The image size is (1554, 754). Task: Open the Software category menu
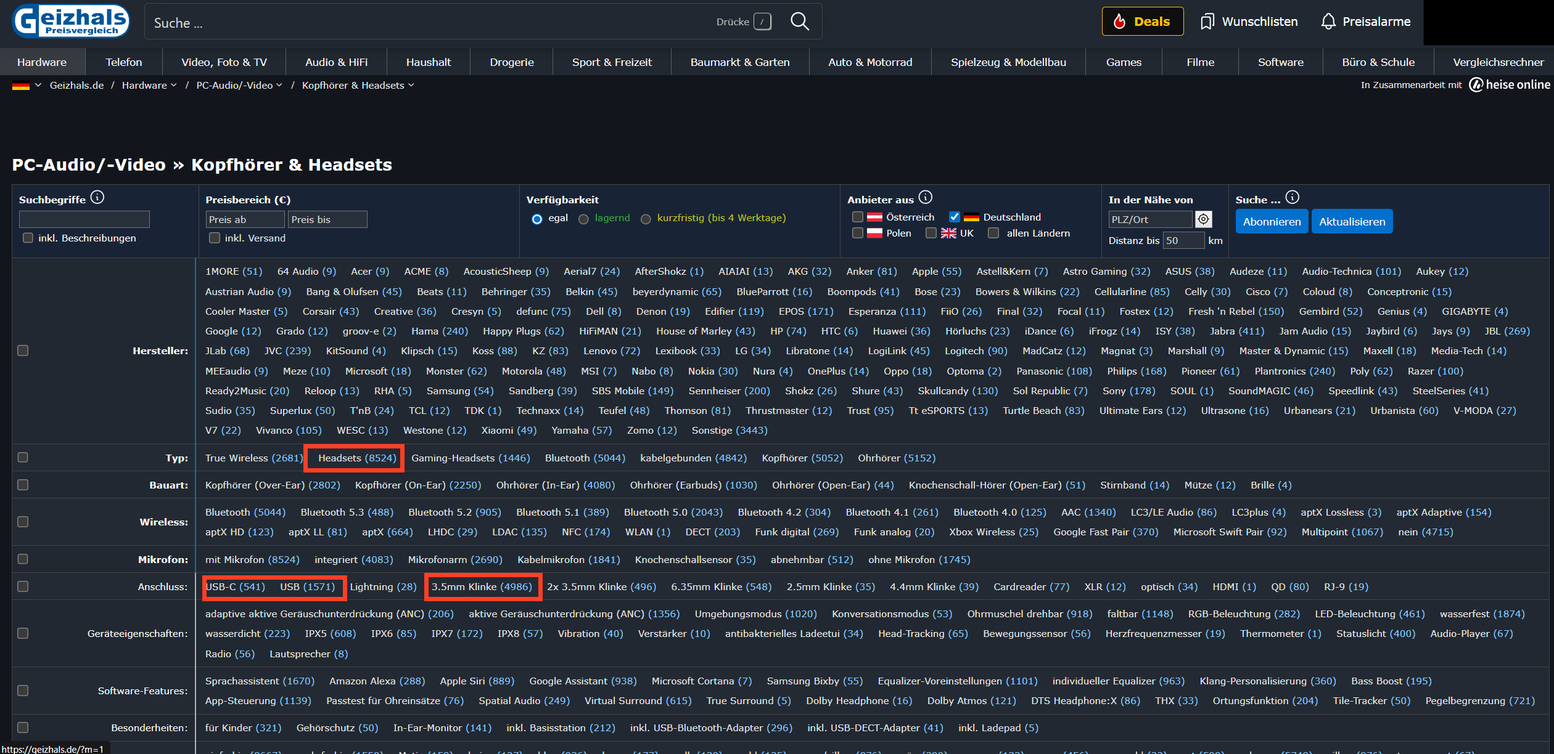coord(1280,62)
